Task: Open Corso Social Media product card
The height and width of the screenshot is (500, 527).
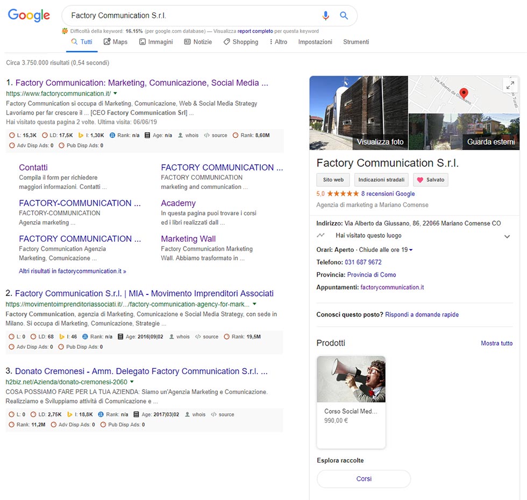Action: click(x=351, y=402)
